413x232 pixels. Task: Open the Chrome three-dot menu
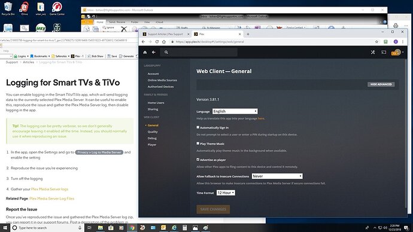click(403, 42)
